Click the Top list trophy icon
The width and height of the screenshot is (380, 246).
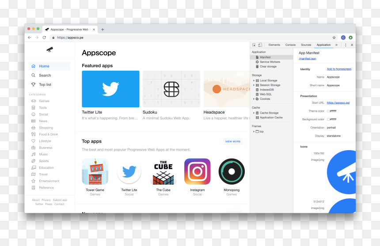(34, 84)
